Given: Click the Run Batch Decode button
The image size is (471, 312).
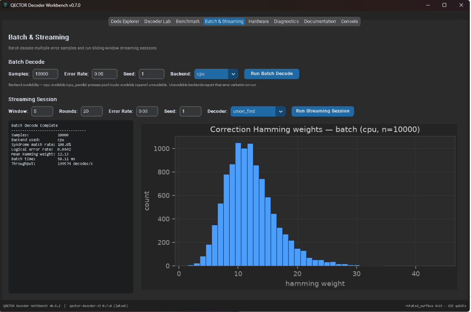Looking at the screenshot, I should point(272,74).
